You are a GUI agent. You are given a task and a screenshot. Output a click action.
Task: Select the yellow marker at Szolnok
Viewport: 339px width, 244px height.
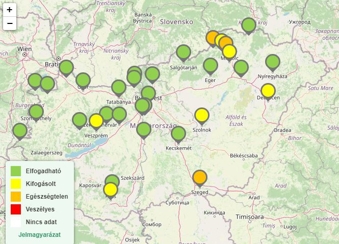click(x=202, y=116)
